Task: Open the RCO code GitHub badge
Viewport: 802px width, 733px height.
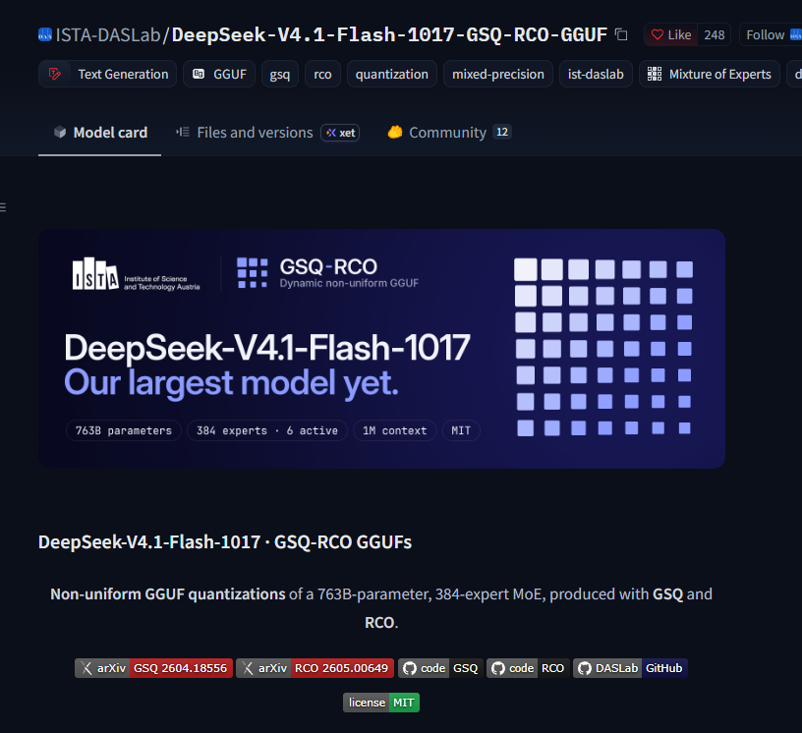Action: tap(528, 668)
